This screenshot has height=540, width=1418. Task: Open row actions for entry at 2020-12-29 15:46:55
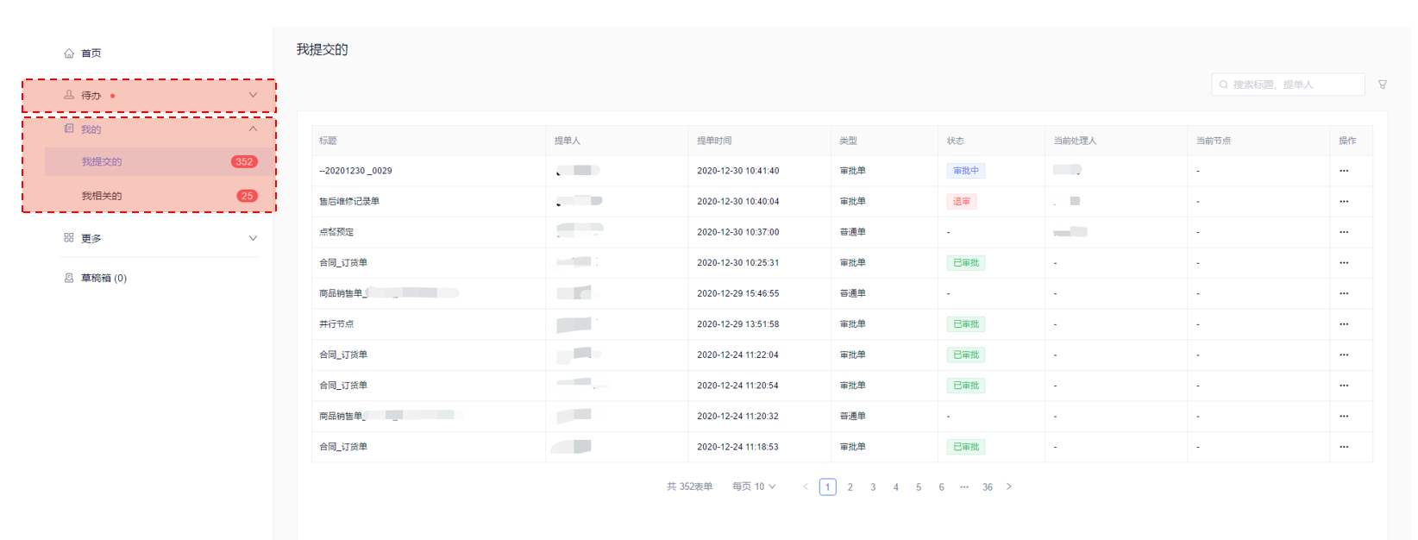[x=1344, y=293]
